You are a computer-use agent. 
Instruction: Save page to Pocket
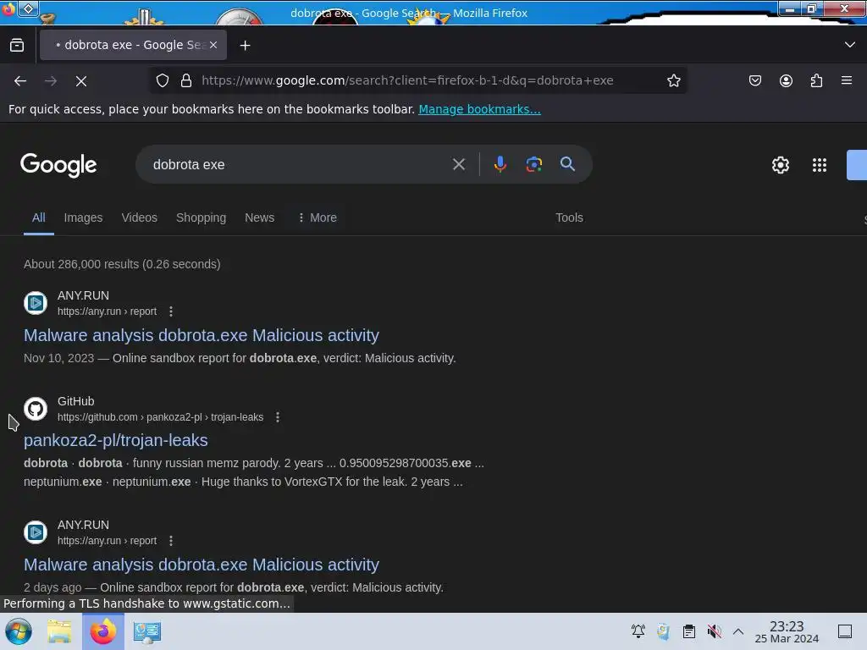tap(754, 80)
